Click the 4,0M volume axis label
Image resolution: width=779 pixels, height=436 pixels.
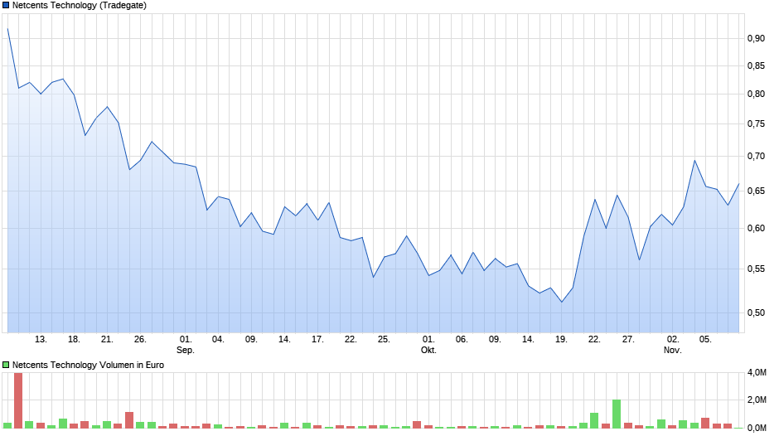[x=757, y=372]
